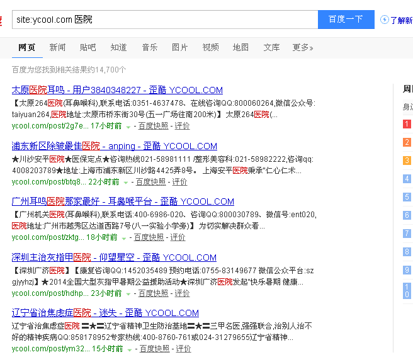
Task: Open the 地图 tab
Action: tap(240, 47)
